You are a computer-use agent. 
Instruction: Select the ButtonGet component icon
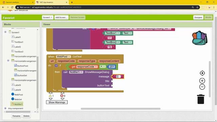(16, 75)
